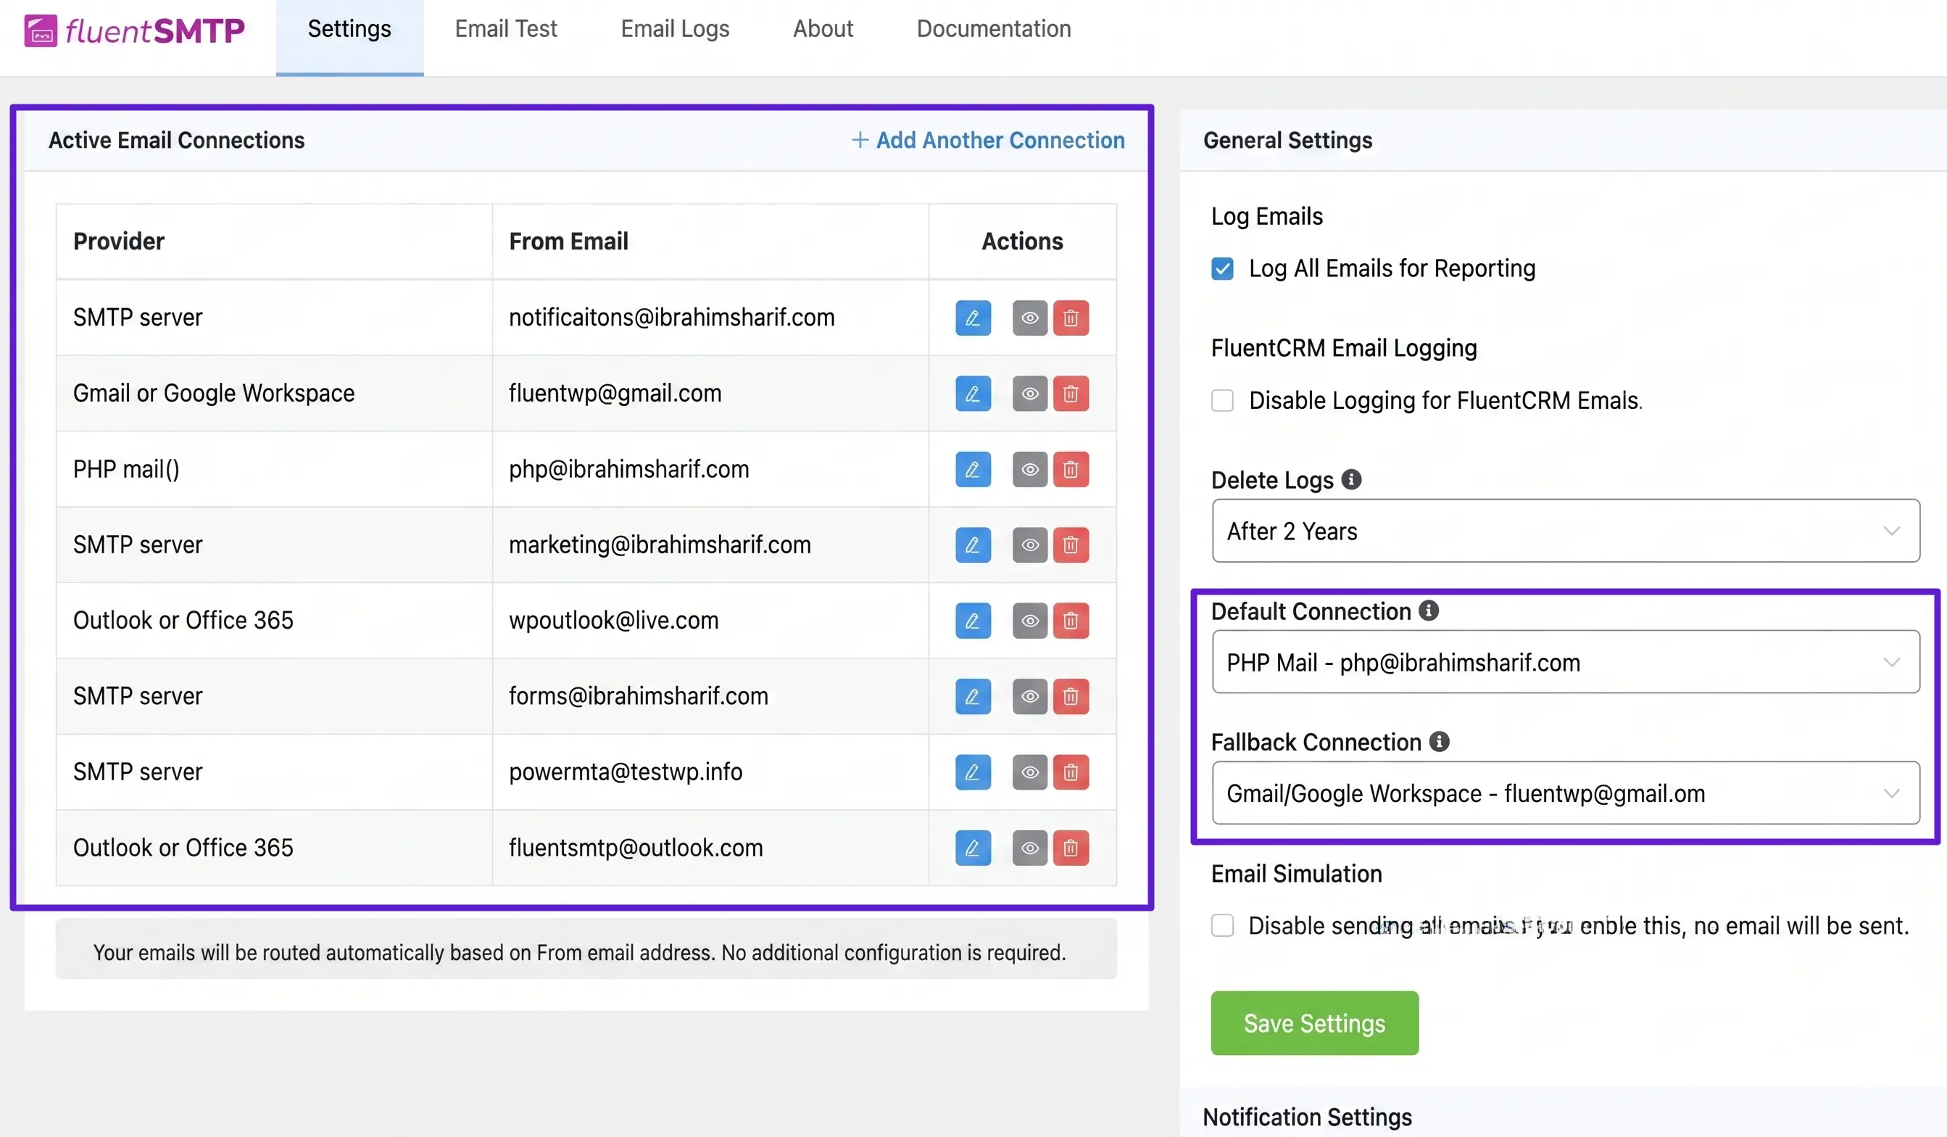Open the Default Connection dropdown
This screenshot has height=1137, width=1947.
(x=1565, y=663)
